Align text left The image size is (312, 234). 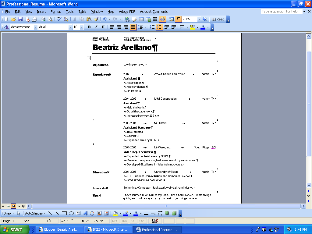coord(112,27)
